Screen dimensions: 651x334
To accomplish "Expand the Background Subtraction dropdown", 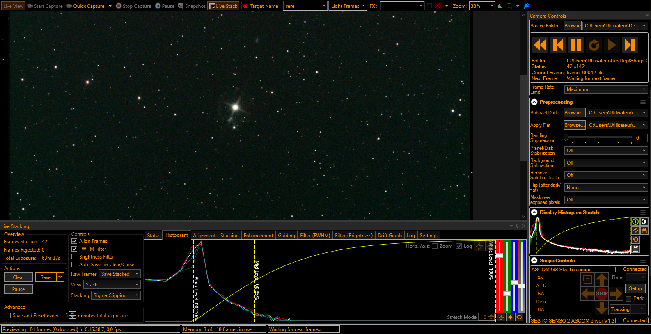I will click(x=606, y=163).
